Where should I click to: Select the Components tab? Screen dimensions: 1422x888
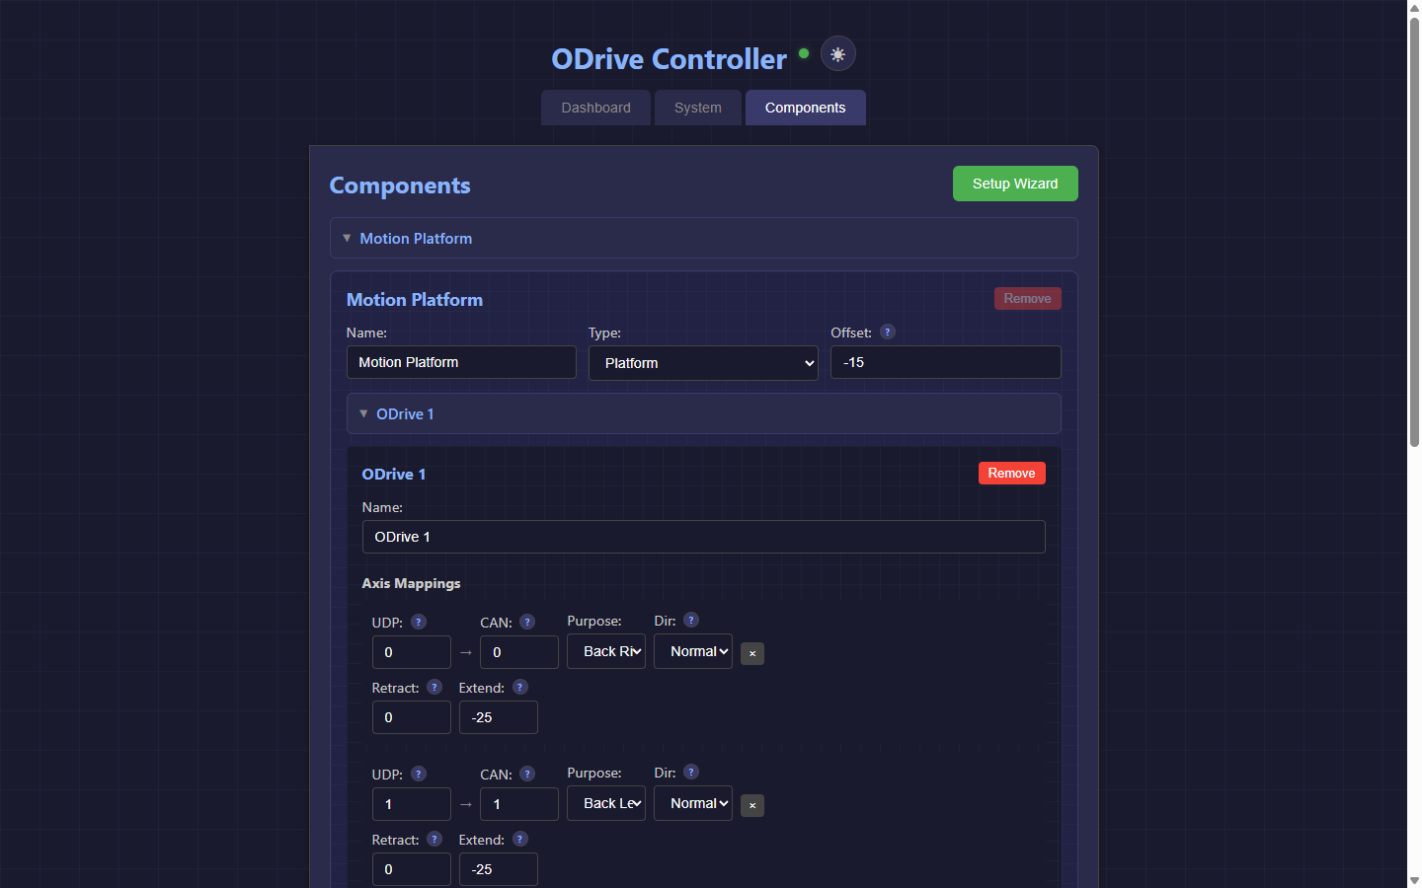tap(806, 108)
